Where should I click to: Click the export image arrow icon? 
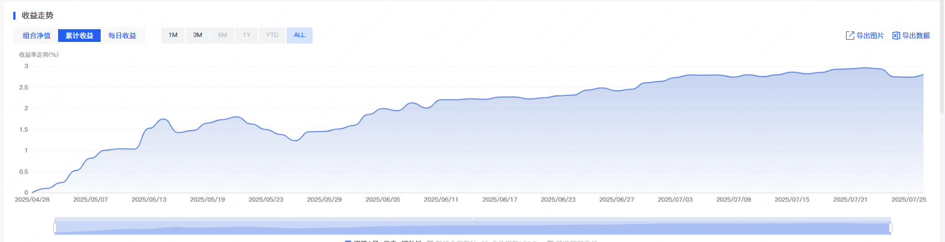(850, 36)
